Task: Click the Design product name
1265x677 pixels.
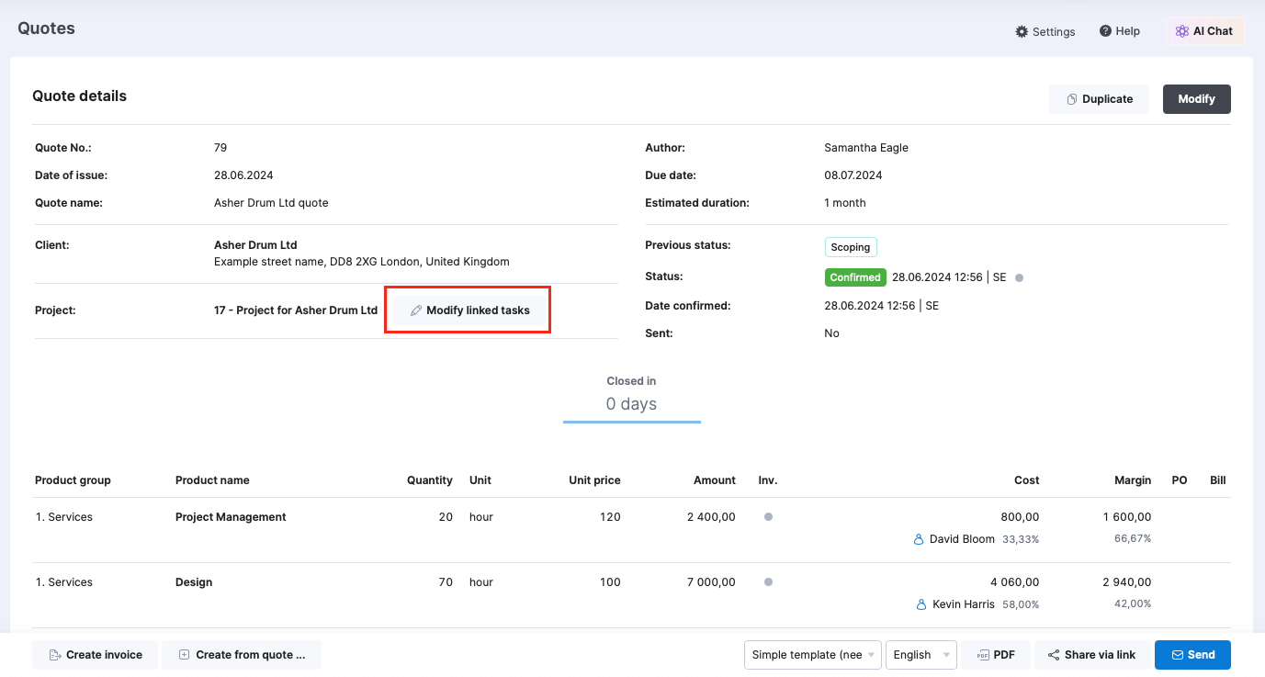Action: [x=194, y=582]
